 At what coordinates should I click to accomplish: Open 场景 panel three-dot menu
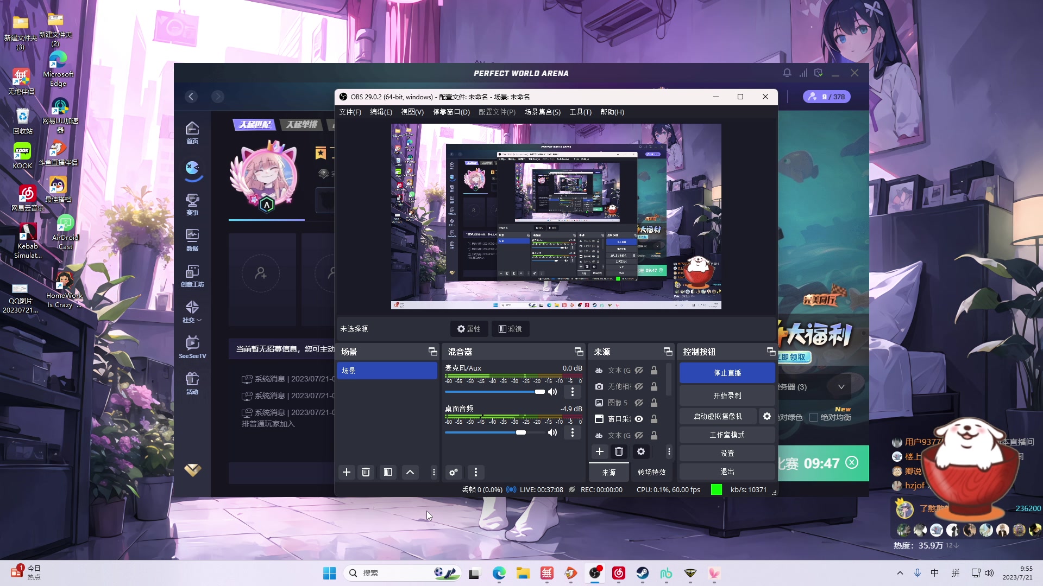pyautogui.click(x=433, y=472)
